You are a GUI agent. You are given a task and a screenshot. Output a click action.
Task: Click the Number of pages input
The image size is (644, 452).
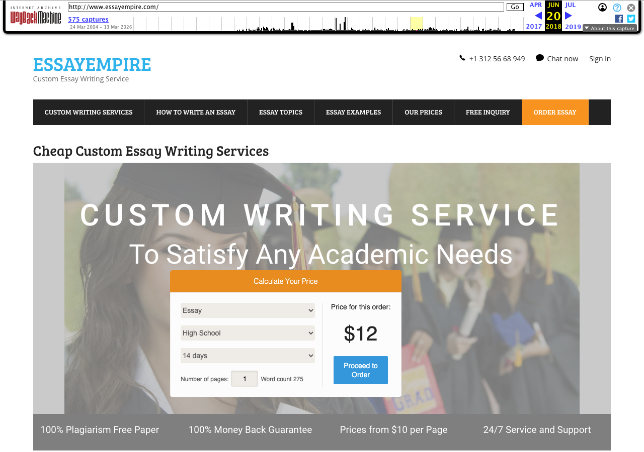pyautogui.click(x=245, y=379)
